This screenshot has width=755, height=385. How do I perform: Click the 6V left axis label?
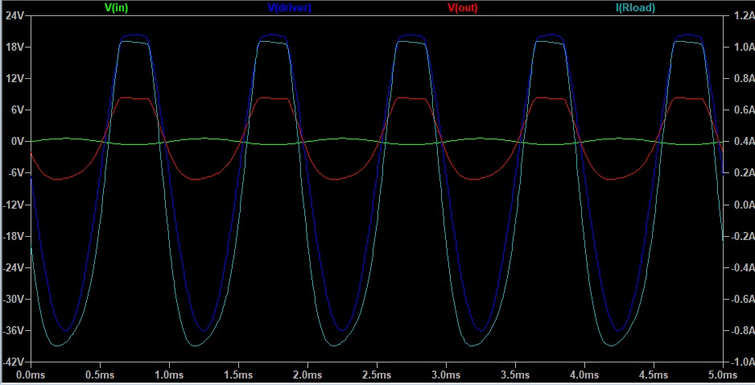point(17,110)
